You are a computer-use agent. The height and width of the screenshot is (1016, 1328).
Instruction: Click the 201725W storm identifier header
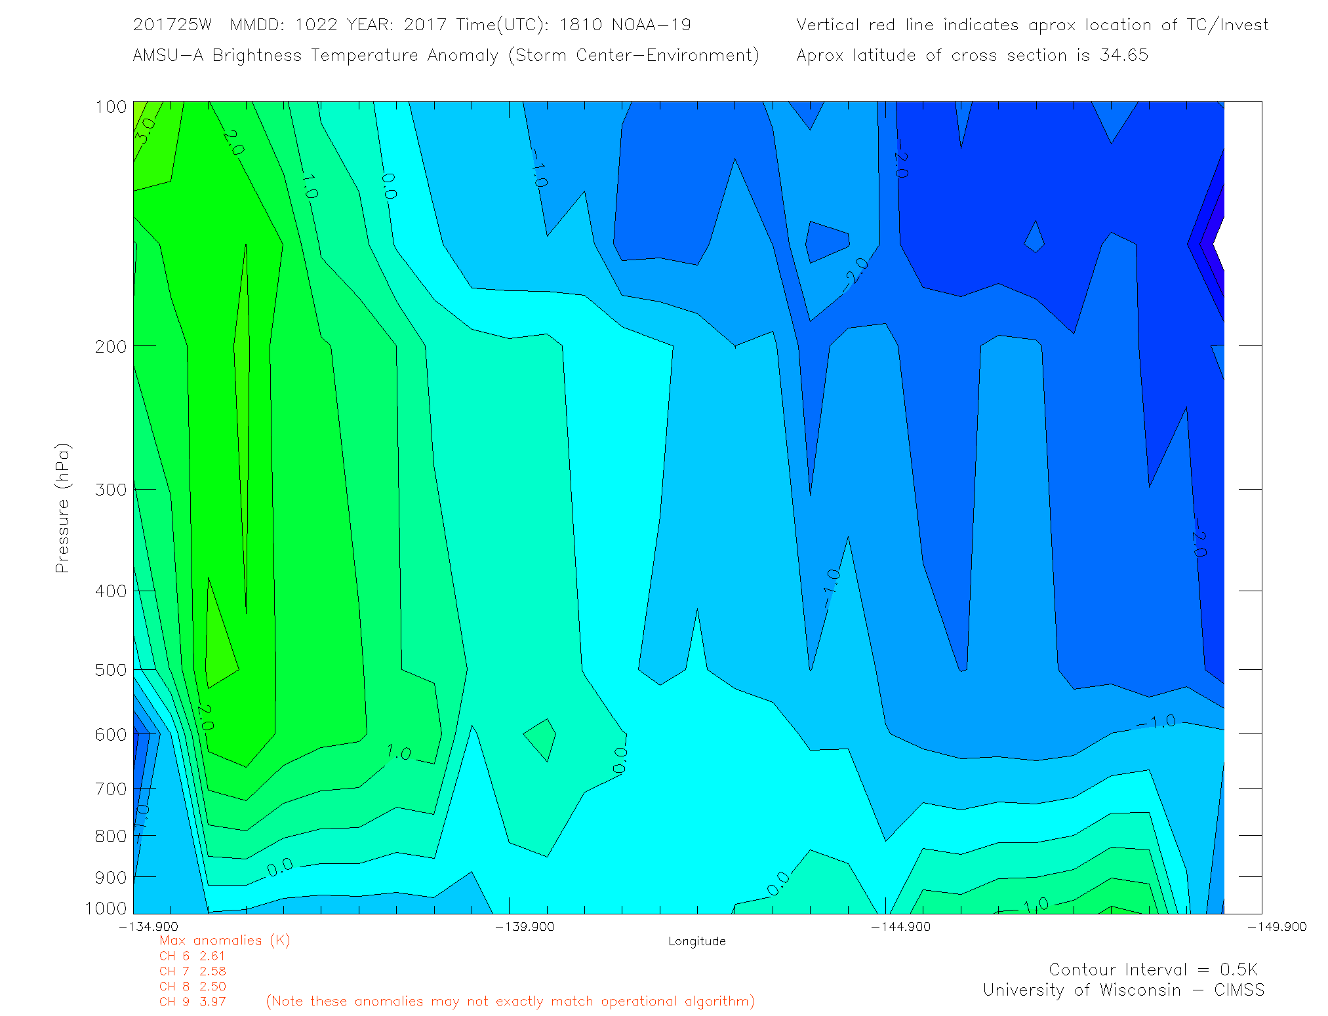[172, 25]
